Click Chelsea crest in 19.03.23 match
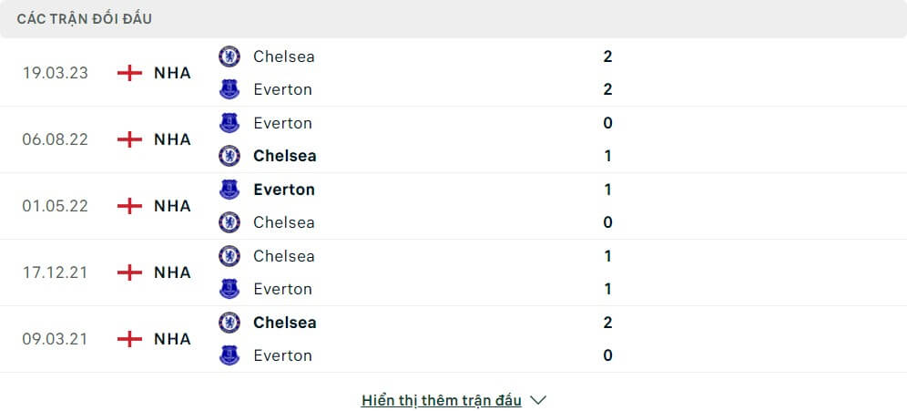 coord(229,57)
